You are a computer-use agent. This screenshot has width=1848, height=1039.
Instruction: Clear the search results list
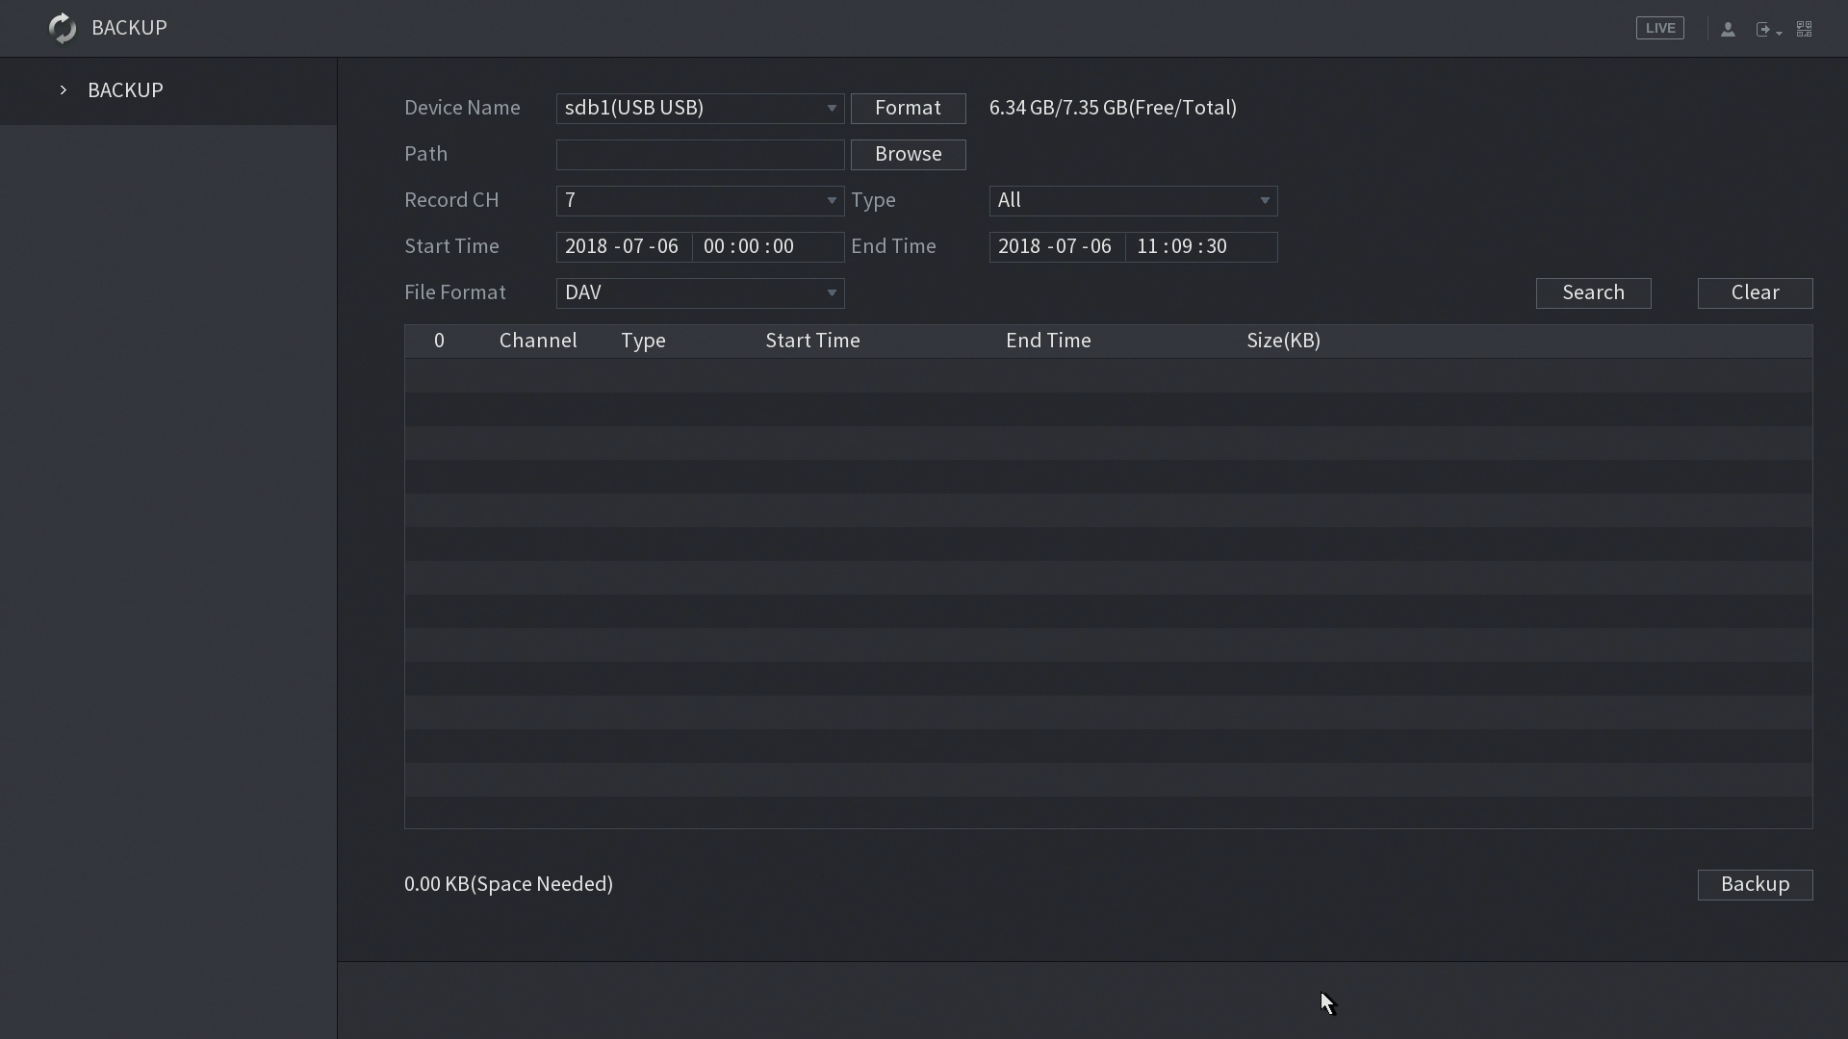1755,292
